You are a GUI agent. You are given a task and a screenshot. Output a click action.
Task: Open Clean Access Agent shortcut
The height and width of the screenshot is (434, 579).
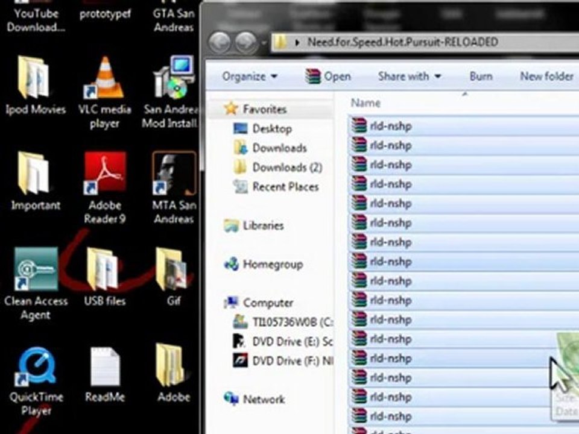point(36,283)
